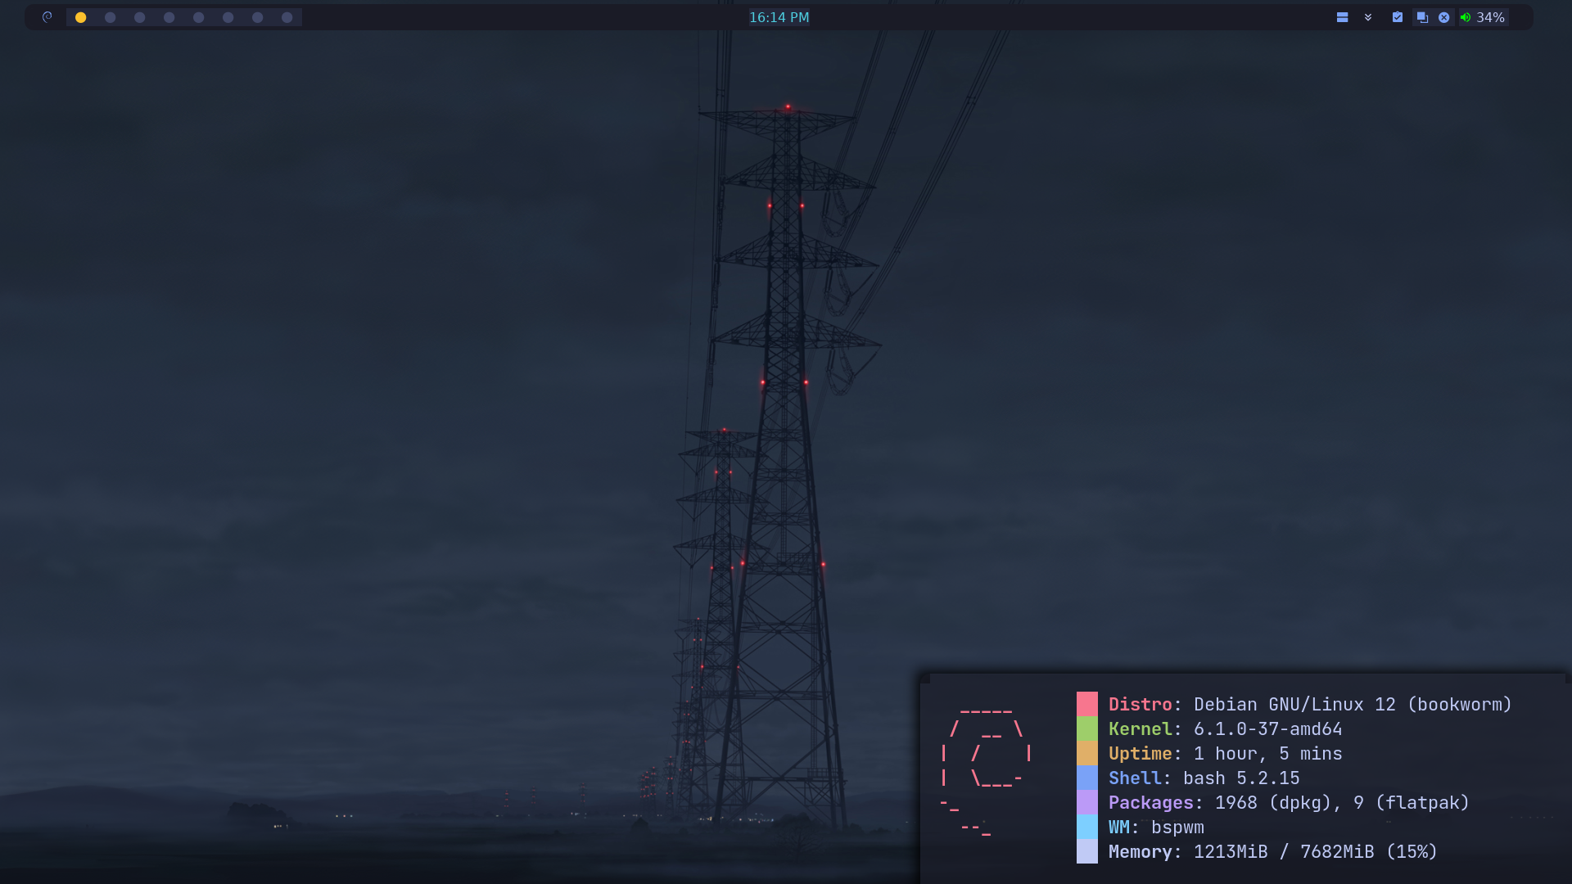
Task: Switch to the last workspace dot
Action: tap(287, 17)
